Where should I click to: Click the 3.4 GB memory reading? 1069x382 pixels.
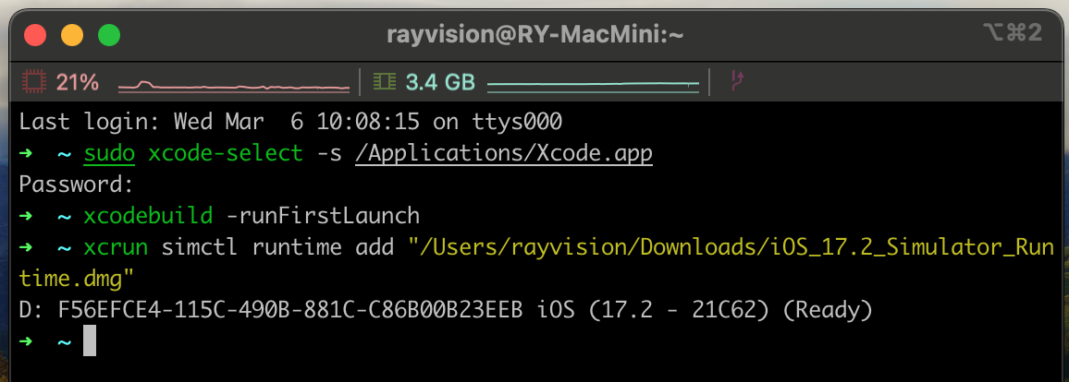tap(440, 82)
